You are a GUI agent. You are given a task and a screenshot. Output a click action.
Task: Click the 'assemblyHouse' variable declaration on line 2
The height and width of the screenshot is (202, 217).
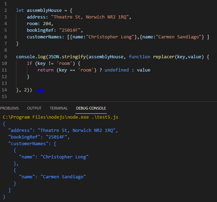(x=44, y=10)
